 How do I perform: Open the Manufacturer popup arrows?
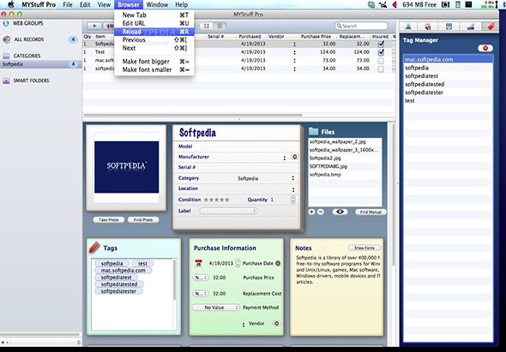pyautogui.click(x=284, y=158)
